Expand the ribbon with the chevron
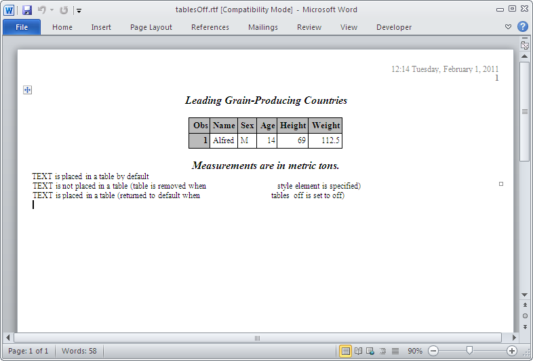The width and height of the screenshot is (533, 361). pyautogui.click(x=508, y=27)
